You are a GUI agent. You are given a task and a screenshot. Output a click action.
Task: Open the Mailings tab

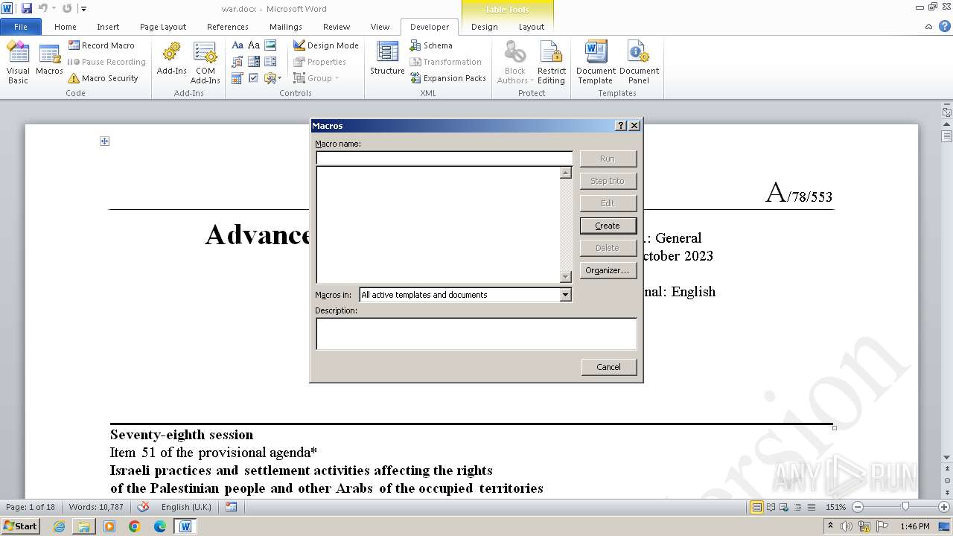tap(286, 27)
